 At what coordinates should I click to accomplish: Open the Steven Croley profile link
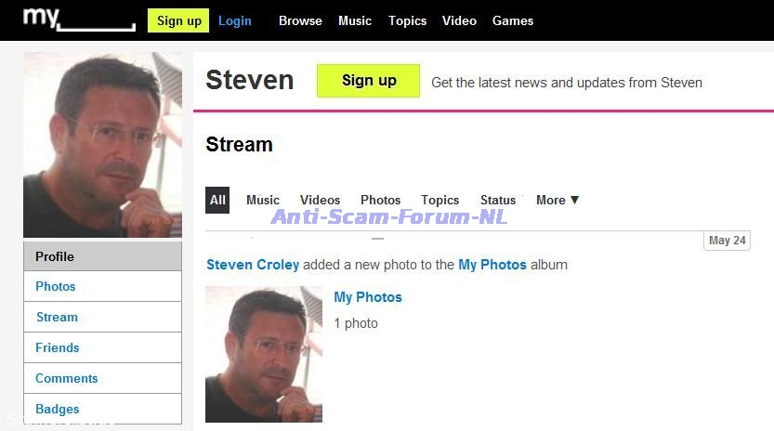click(253, 265)
